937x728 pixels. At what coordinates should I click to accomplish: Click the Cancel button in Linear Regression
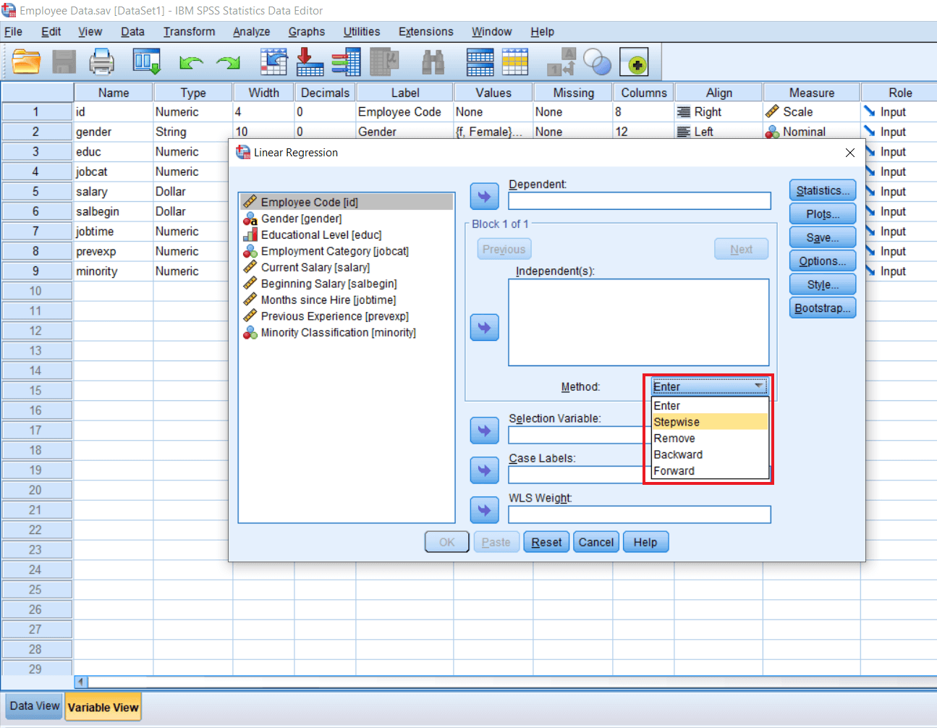click(595, 541)
